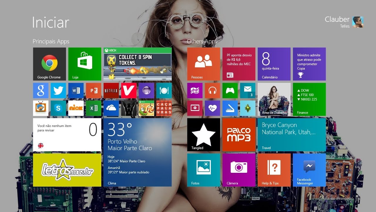Open The Sims plumbob tile
The image size is (376, 212).
coord(248,108)
